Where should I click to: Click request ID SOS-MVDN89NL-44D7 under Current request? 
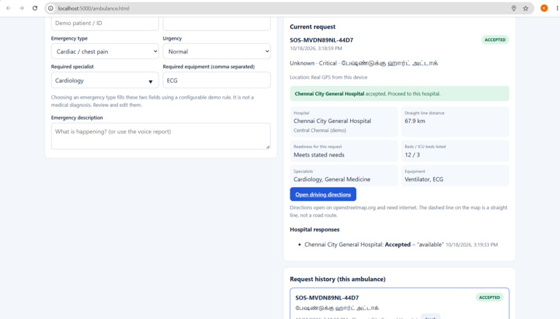pos(322,40)
